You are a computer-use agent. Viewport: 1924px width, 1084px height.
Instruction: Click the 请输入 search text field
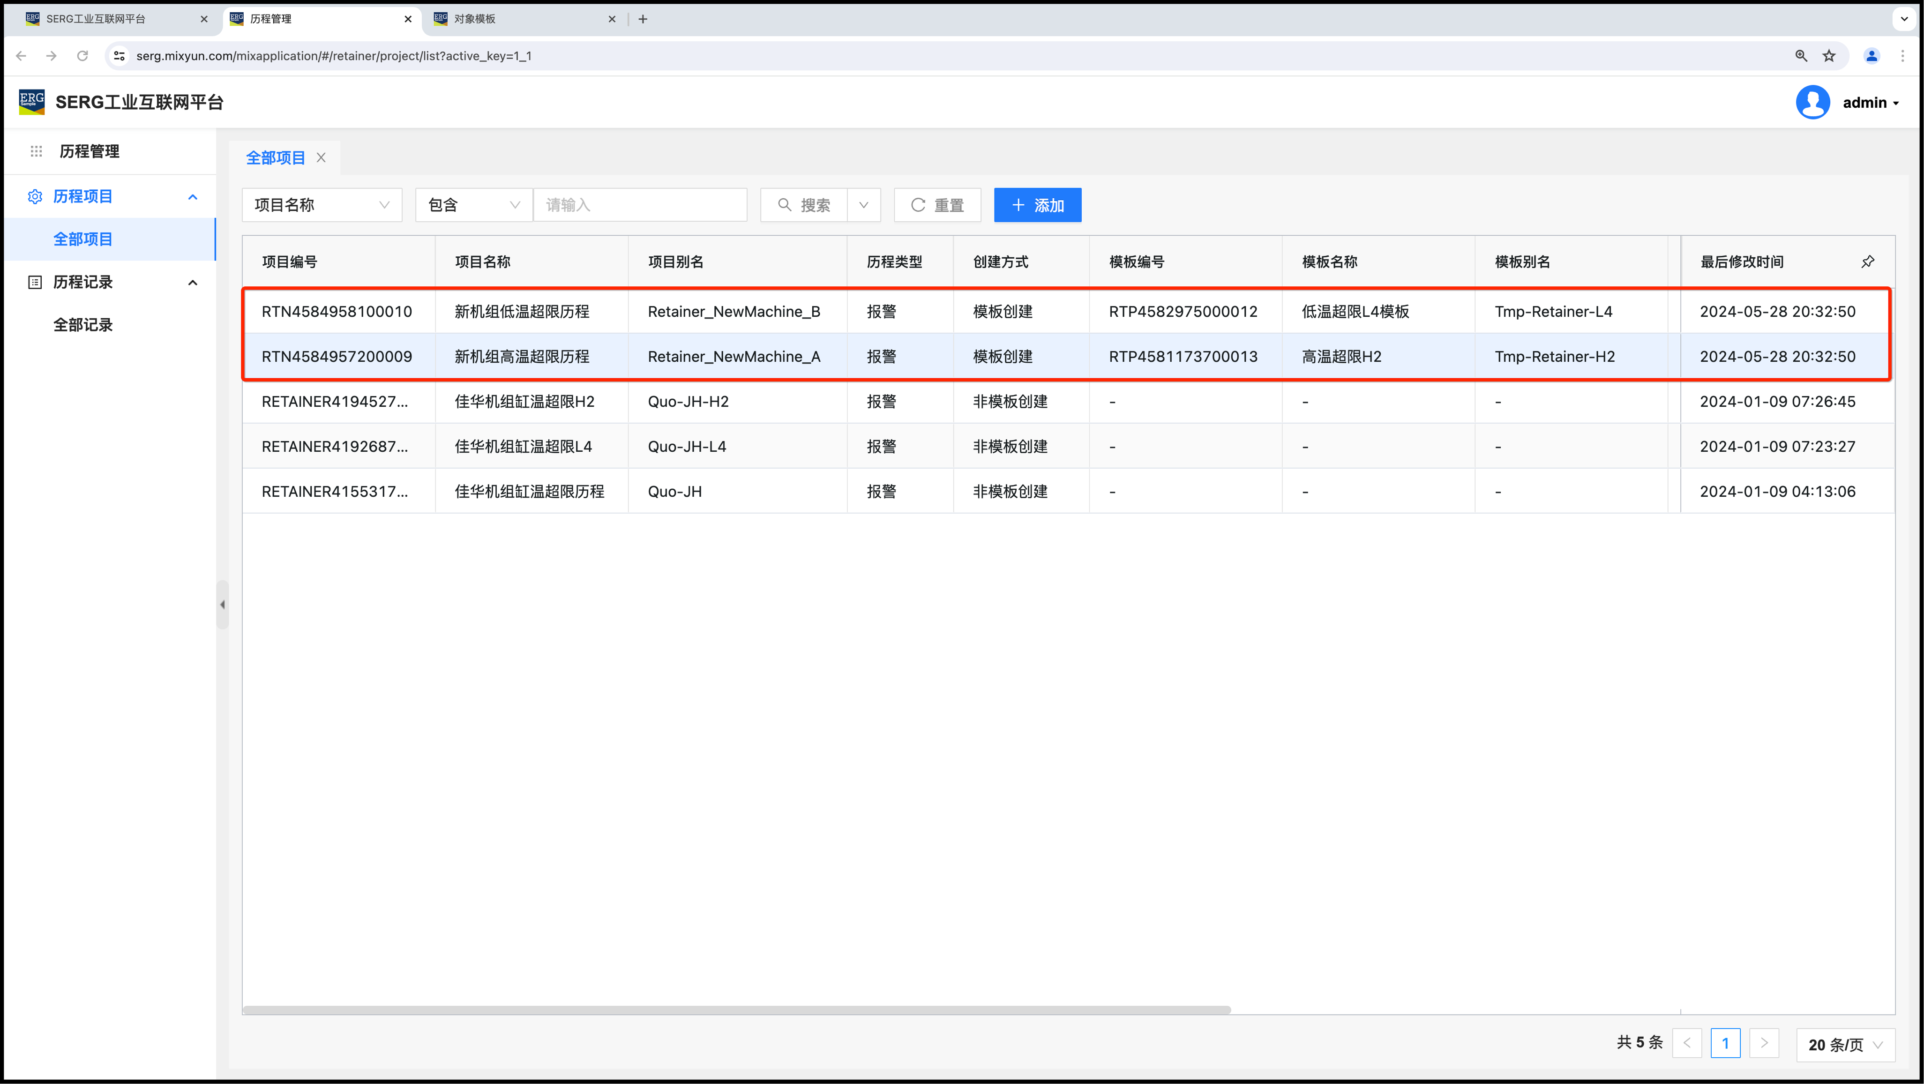tap(640, 205)
